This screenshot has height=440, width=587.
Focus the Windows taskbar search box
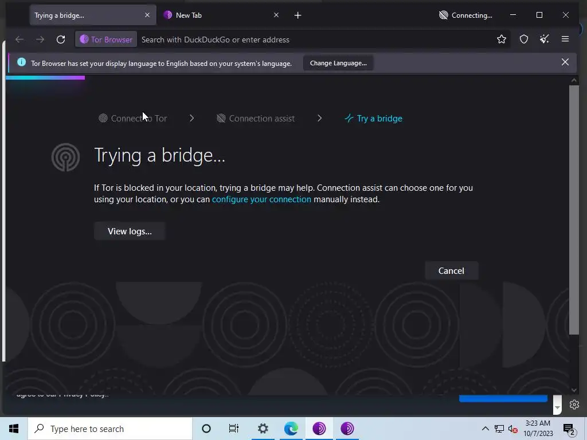[110, 429]
